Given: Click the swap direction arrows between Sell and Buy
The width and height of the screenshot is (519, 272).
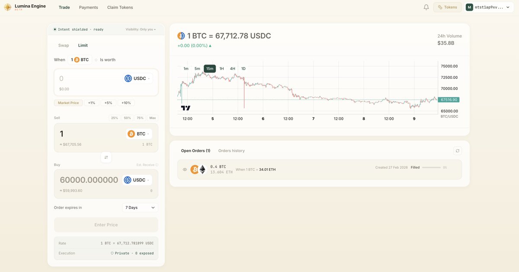Looking at the screenshot, I should pos(106,157).
